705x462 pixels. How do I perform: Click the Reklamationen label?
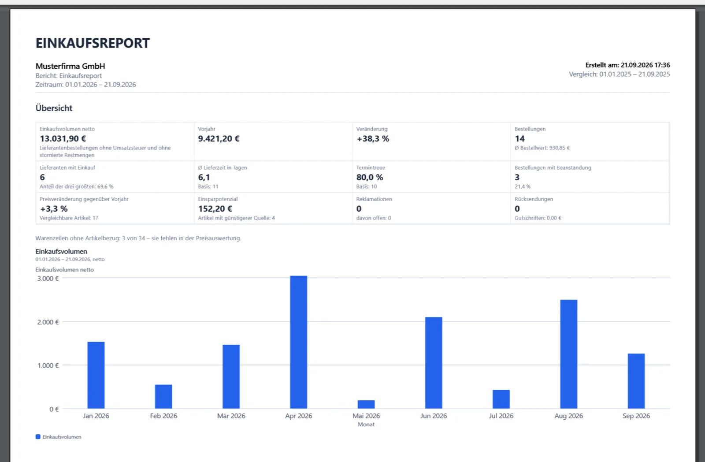(374, 199)
